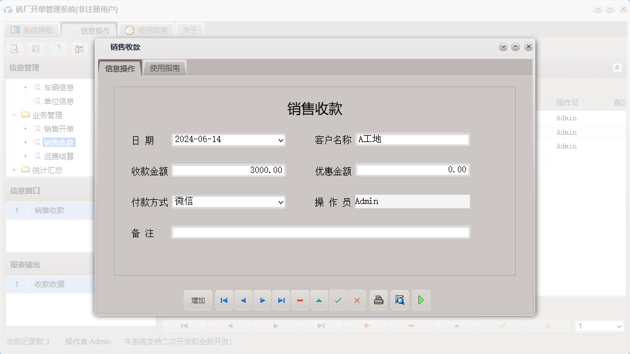Delete the current record with the minus icon
This screenshot has width=630, height=354.
pyautogui.click(x=300, y=300)
